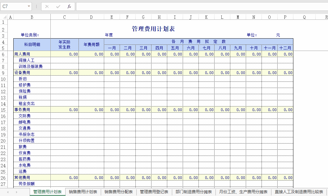328x196 pixels.
Task: Open the Insert Function fx dialog
Action: coord(69,7)
